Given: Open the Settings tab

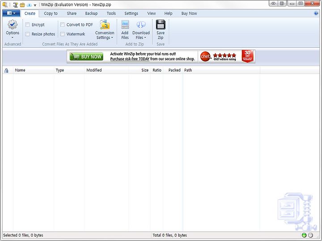Looking at the screenshot, I should click(131, 13).
